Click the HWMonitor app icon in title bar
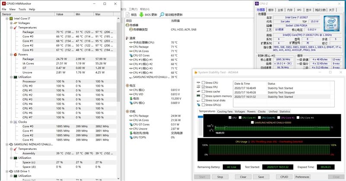 pos(4,3)
